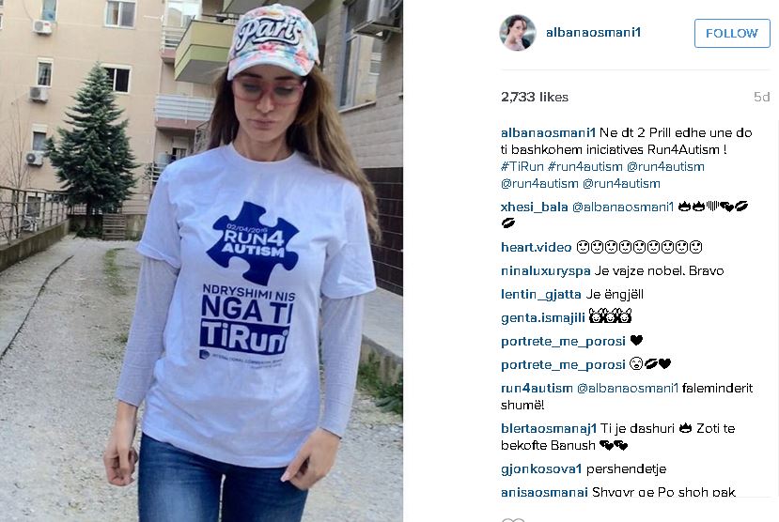Image resolution: width=779 pixels, height=522 pixels.
Task: Open lentin_gjatta profile link
Action: [541, 295]
